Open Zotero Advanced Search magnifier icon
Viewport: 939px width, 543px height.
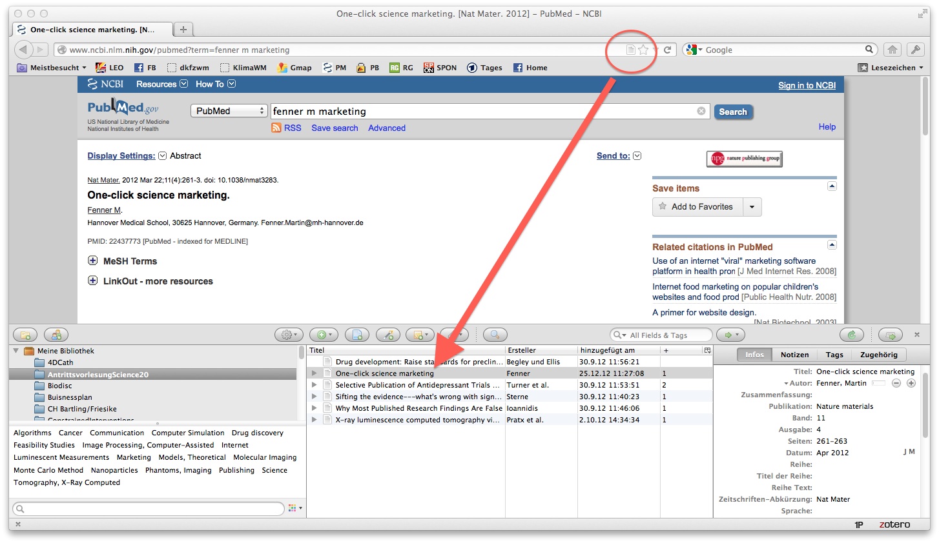[495, 335]
